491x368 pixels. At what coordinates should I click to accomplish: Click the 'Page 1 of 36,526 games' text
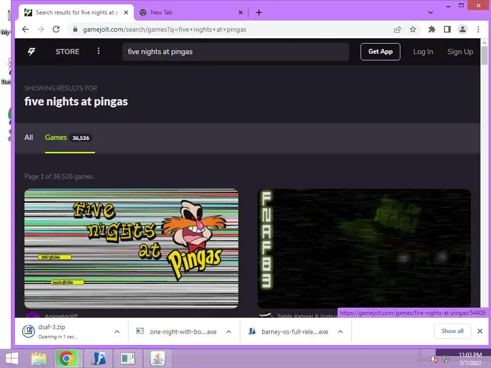[x=59, y=176]
